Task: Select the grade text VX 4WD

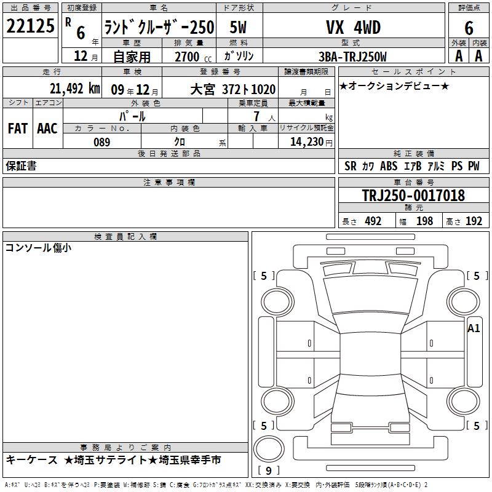Action: tap(353, 27)
